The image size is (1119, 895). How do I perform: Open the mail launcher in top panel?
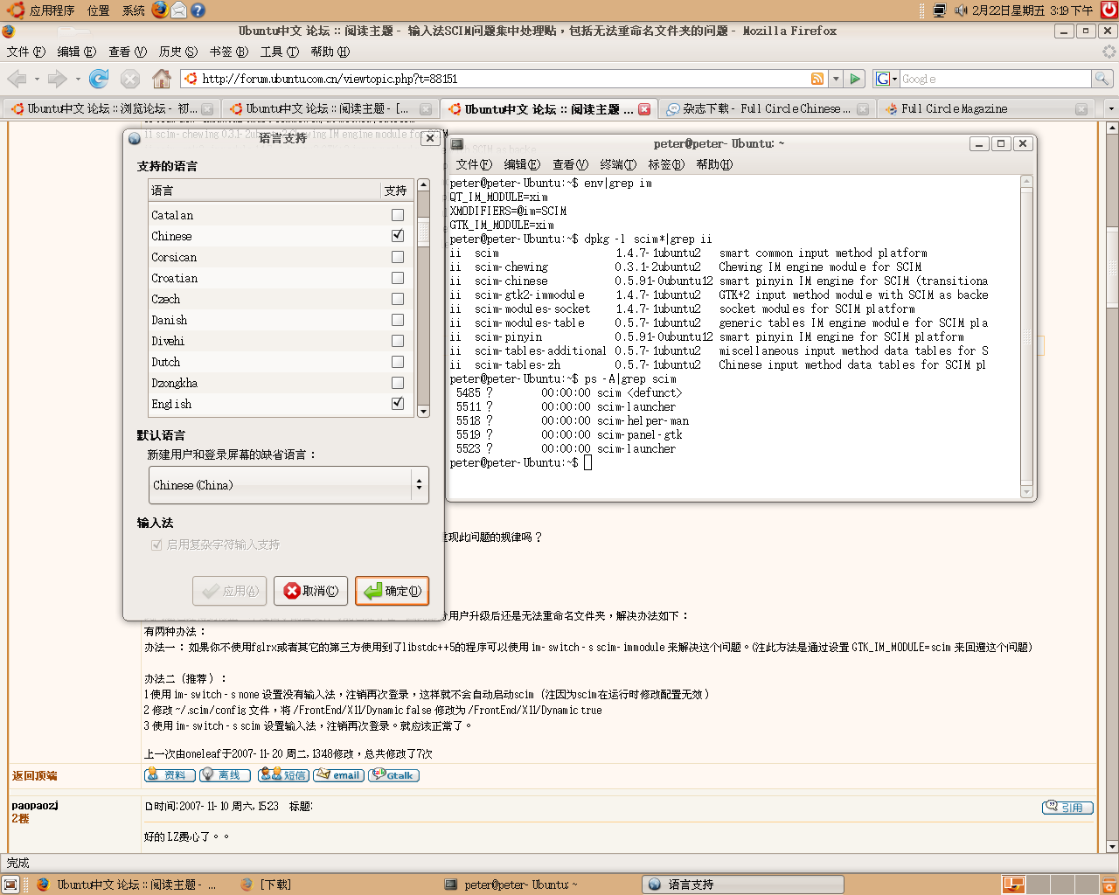click(179, 10)
